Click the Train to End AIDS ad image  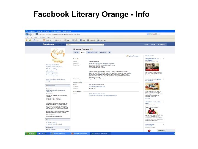(x=152, y=110)
